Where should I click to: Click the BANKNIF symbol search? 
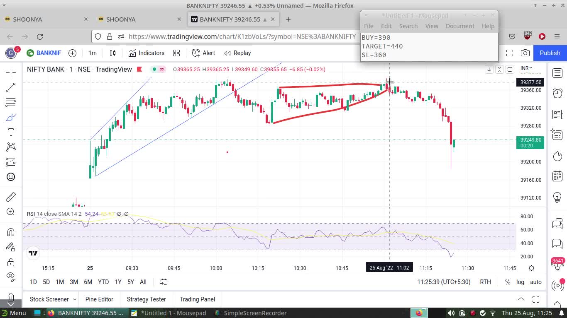pyautogui.click(x=44, y=53)
